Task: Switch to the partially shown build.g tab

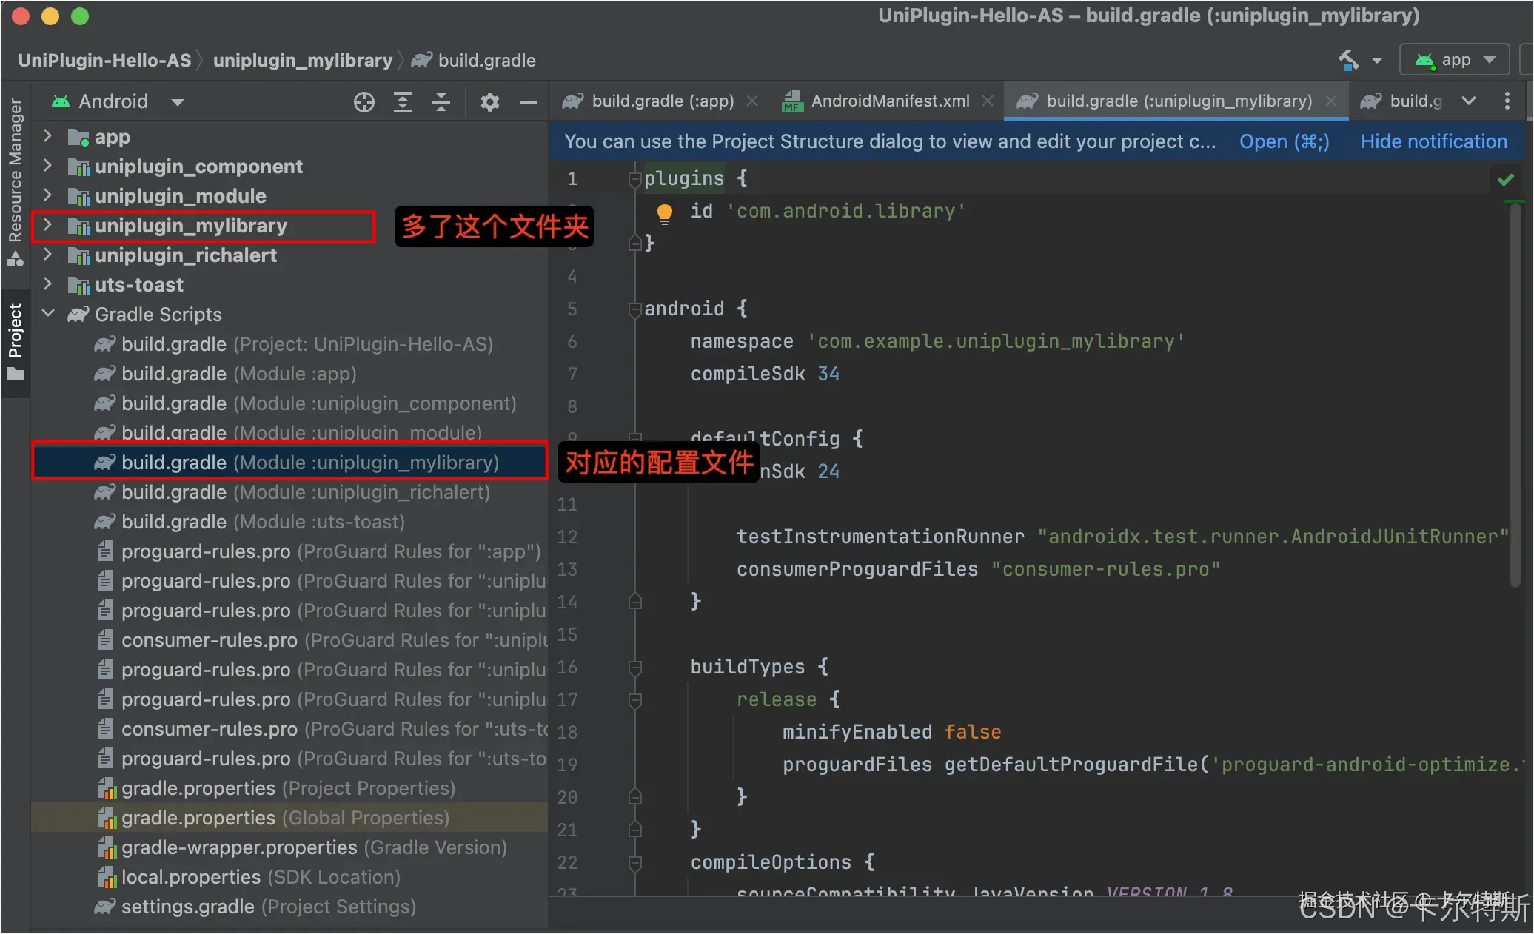Action: (x=1401, y=101)
